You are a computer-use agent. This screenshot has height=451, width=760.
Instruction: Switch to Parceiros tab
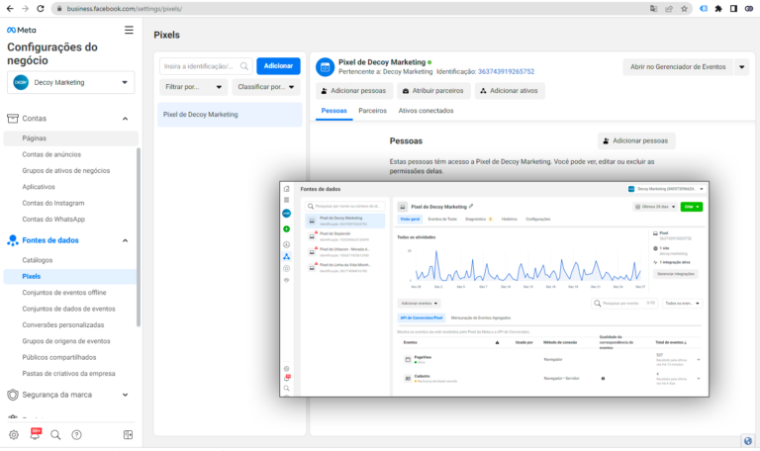coord(372,111)
